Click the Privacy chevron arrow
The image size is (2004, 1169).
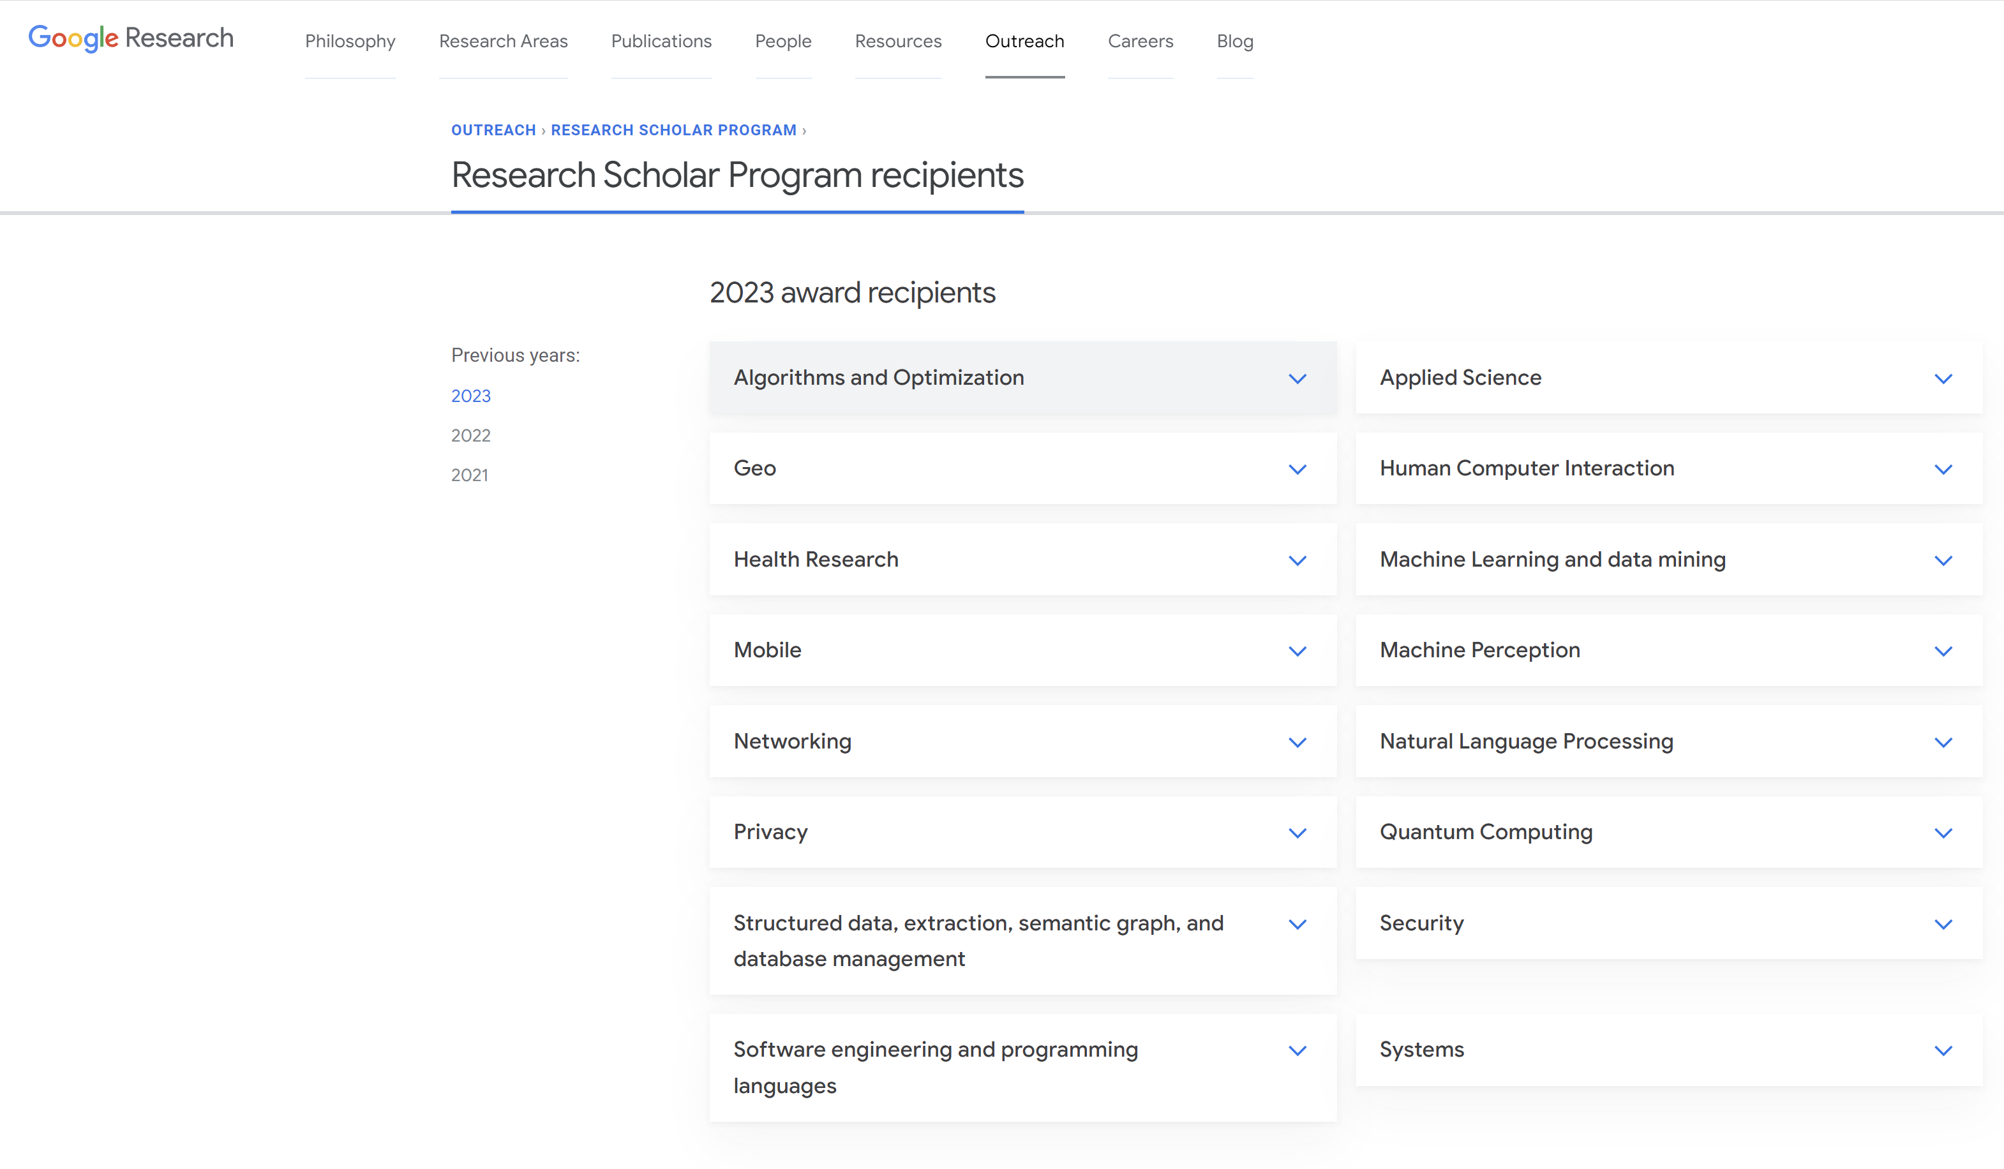point(1297,833)
